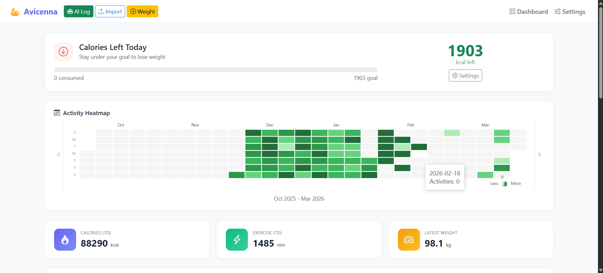
Task: Go to Dashboard in top navigation
Action: pyautogui.click(x=528, y=12)
